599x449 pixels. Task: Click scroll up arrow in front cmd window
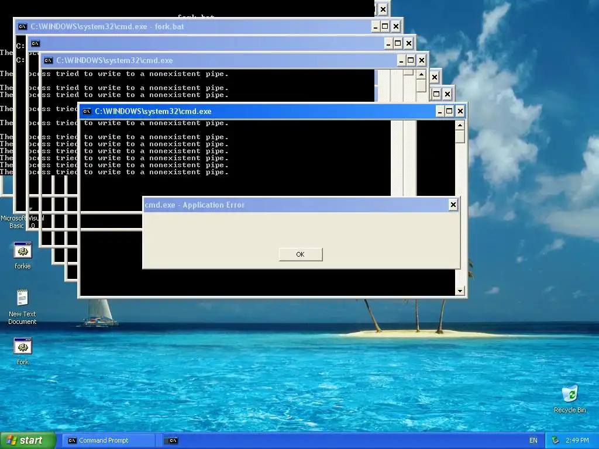click(460, 125)
